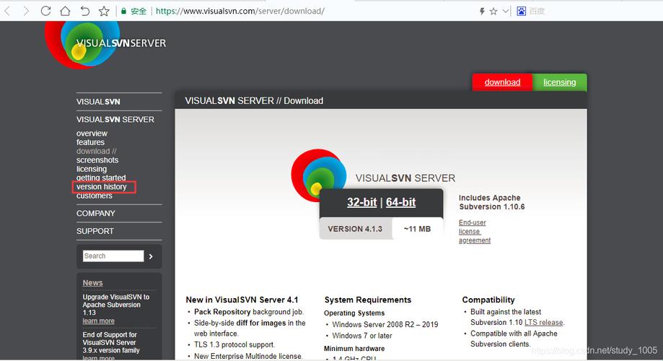The height and width of the screenshot is (361, 663).
Task: Go to browser home icon
Action: pos(65,11)
